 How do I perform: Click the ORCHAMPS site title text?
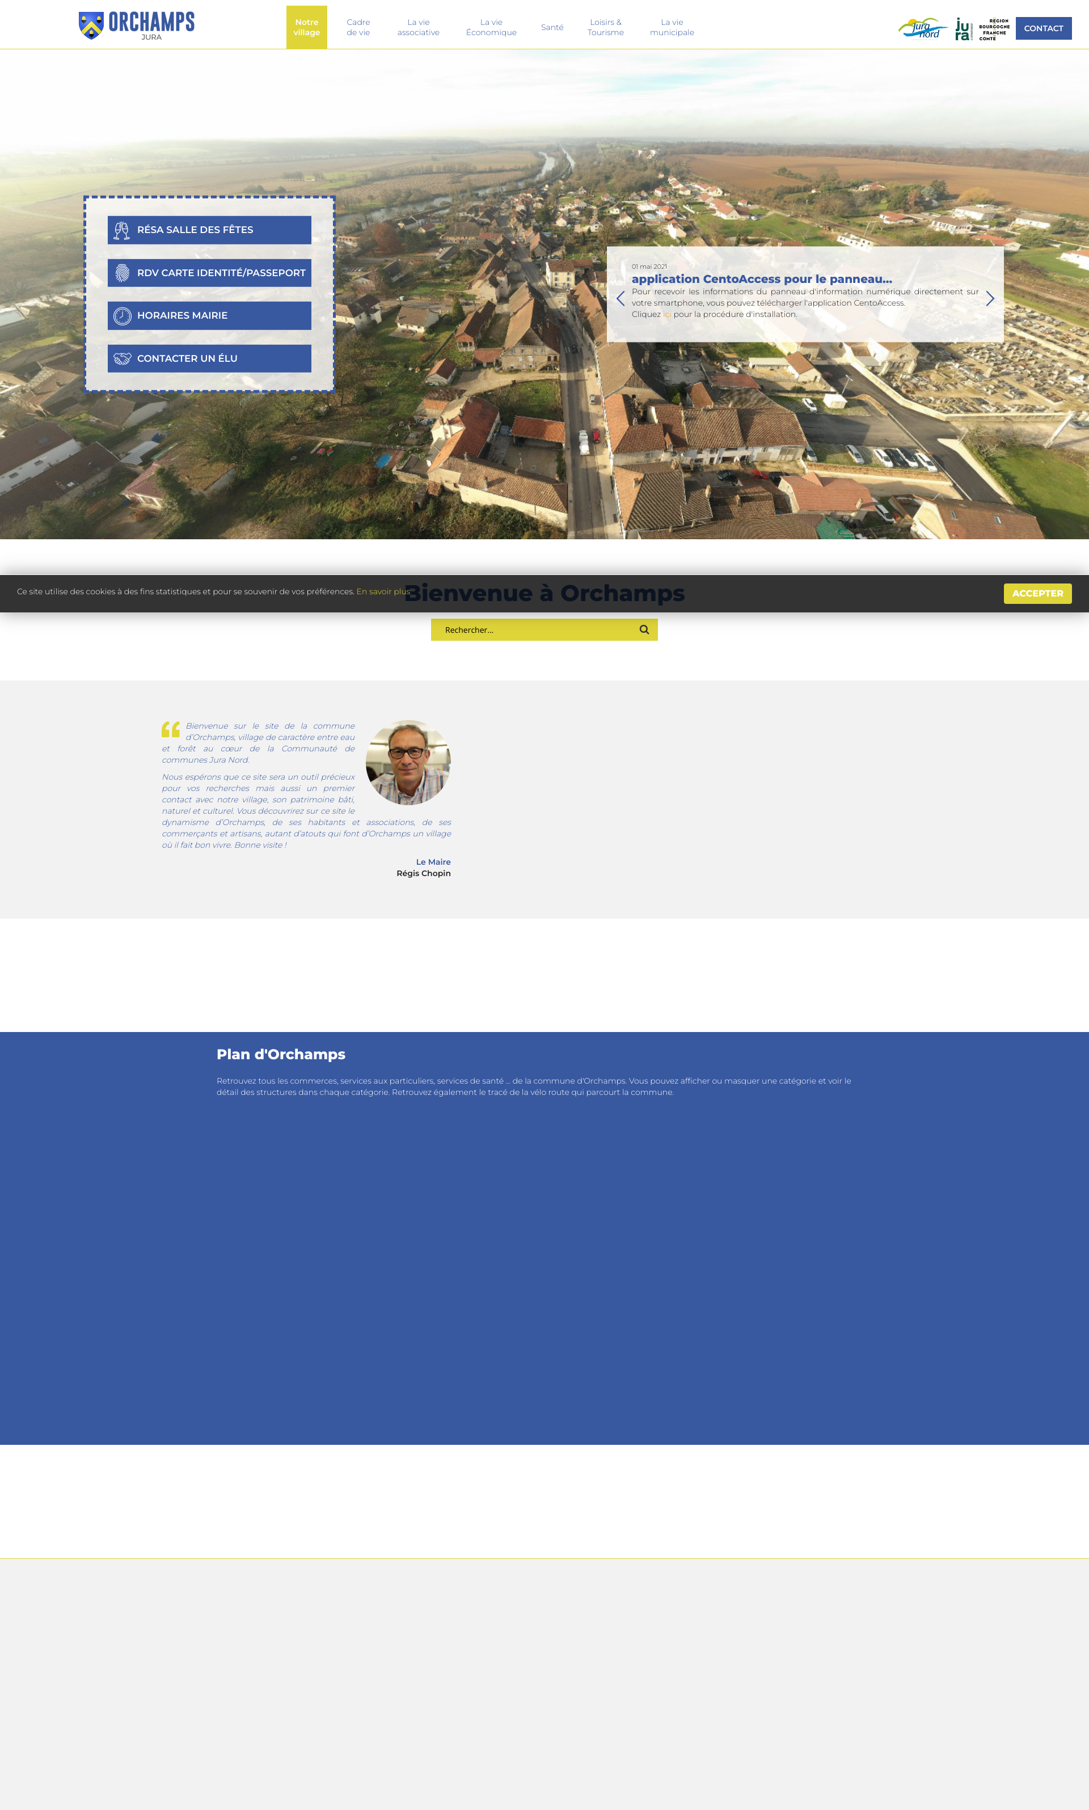click(x=151, y=22)
